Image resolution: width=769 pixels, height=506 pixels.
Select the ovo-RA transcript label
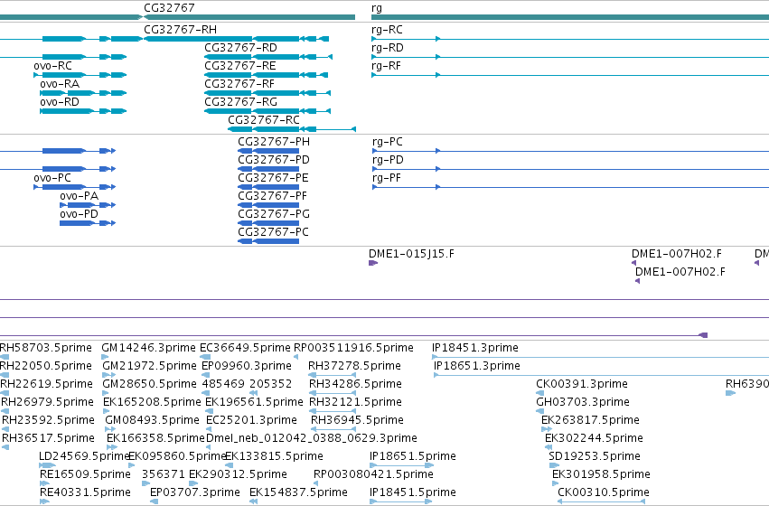(60, 84)
